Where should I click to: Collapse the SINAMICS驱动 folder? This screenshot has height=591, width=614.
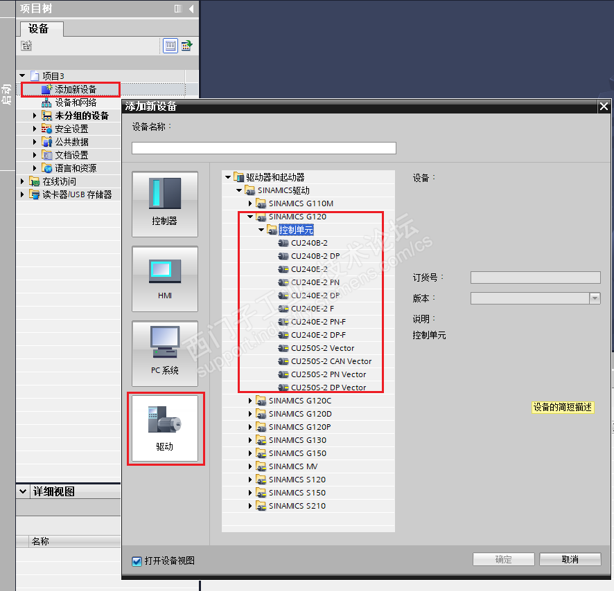point(239,190)
